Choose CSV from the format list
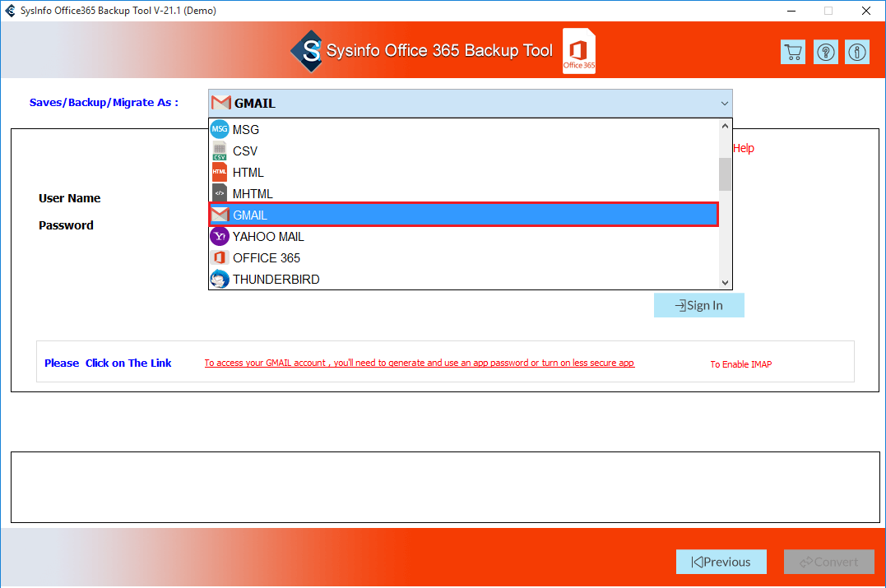The height and width of the screenshot is (588, 886). coord(464,150)
